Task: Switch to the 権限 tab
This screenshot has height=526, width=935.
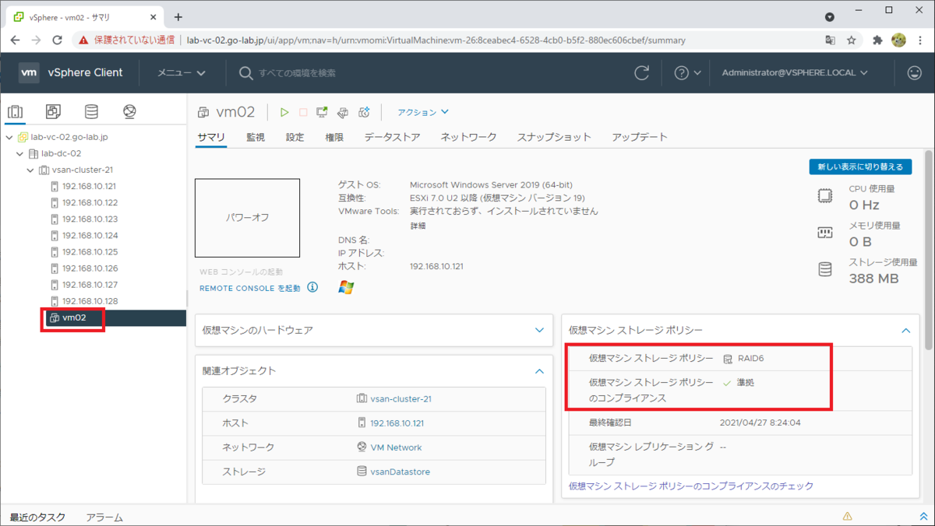Action: pos(334,137)
